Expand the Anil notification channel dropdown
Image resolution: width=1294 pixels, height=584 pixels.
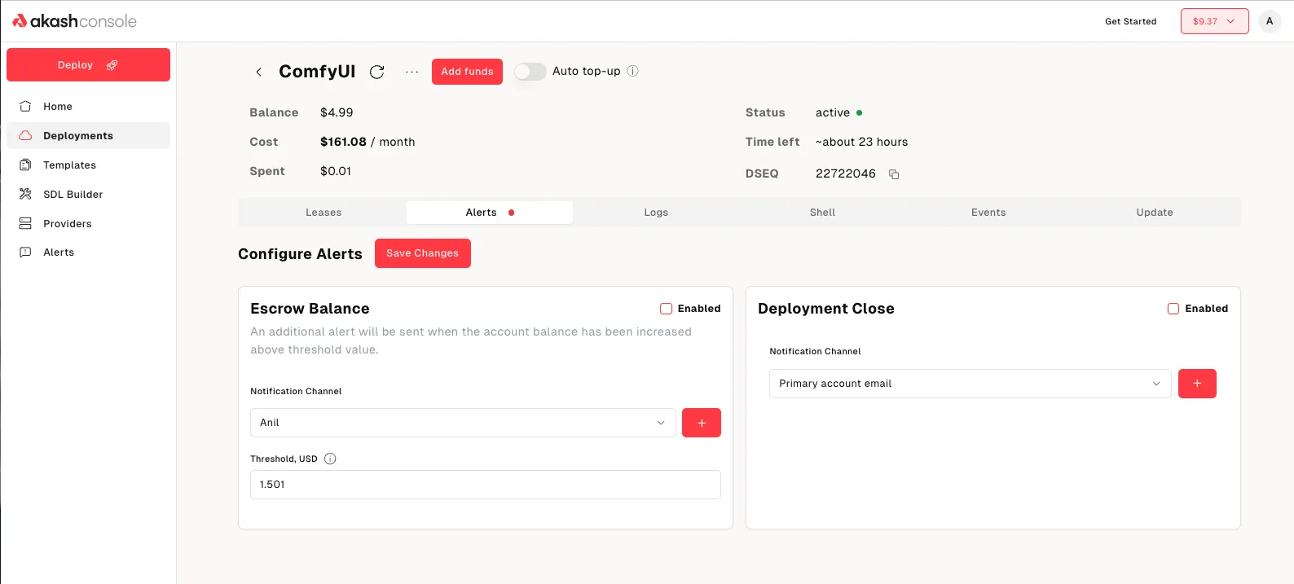462,423
